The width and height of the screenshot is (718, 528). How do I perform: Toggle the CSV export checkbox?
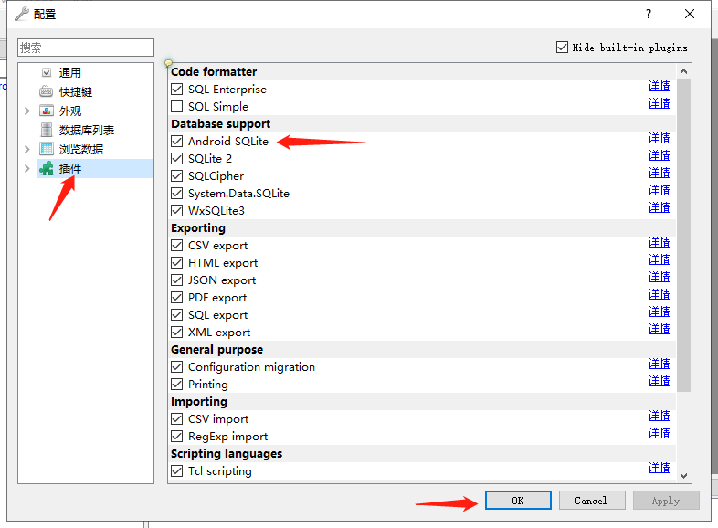(x=176, y=246)
